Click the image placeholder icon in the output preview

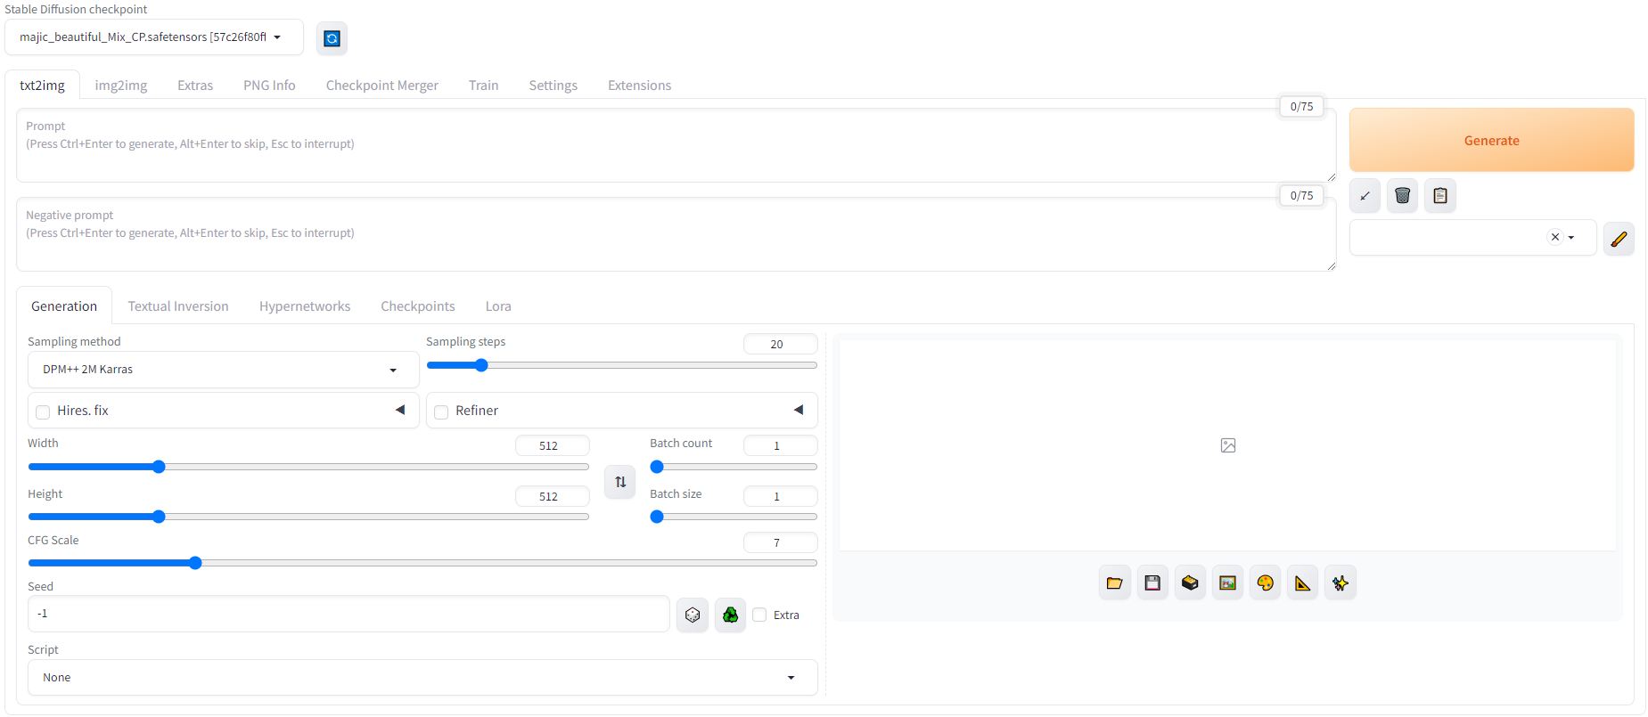(x=1228, y=445)
